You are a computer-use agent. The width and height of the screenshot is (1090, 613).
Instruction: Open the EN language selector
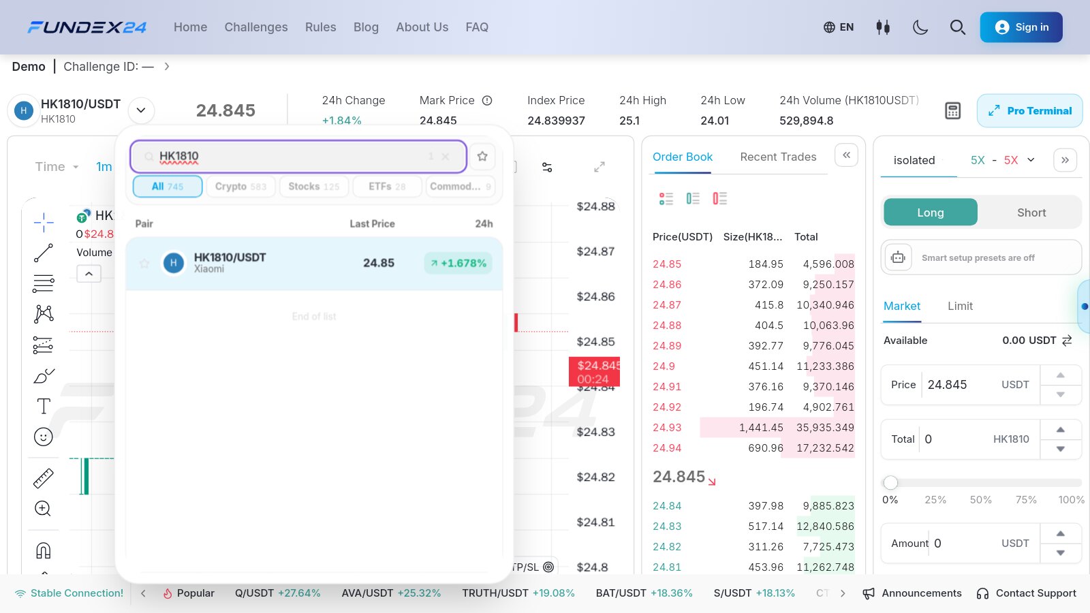[x=839, y=27]
